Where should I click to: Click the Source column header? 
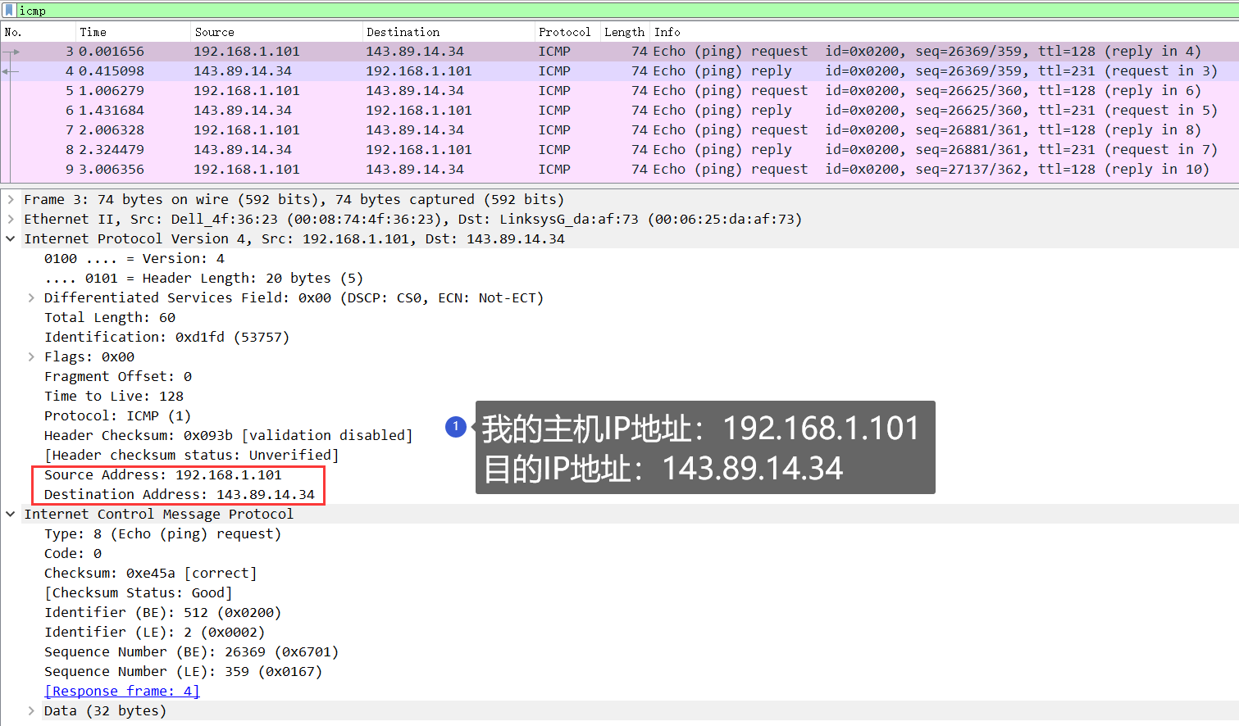(276, 32)
